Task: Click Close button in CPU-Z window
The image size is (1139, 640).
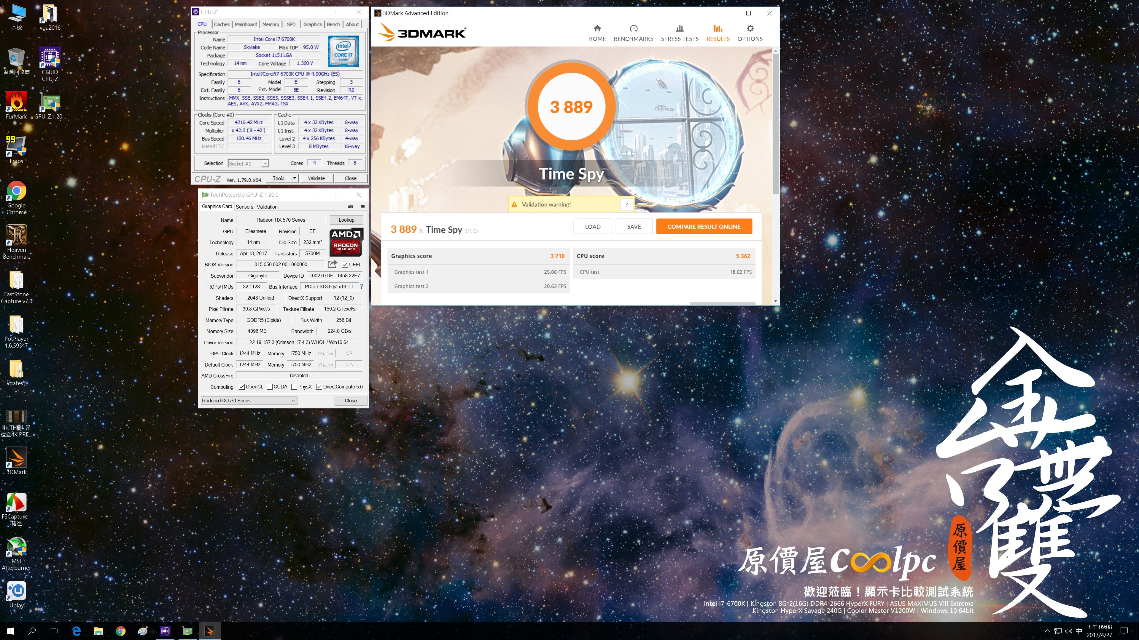Action: 351,178
